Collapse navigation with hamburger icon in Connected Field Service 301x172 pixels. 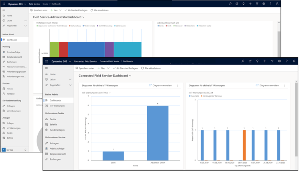(x=47, y=68)
